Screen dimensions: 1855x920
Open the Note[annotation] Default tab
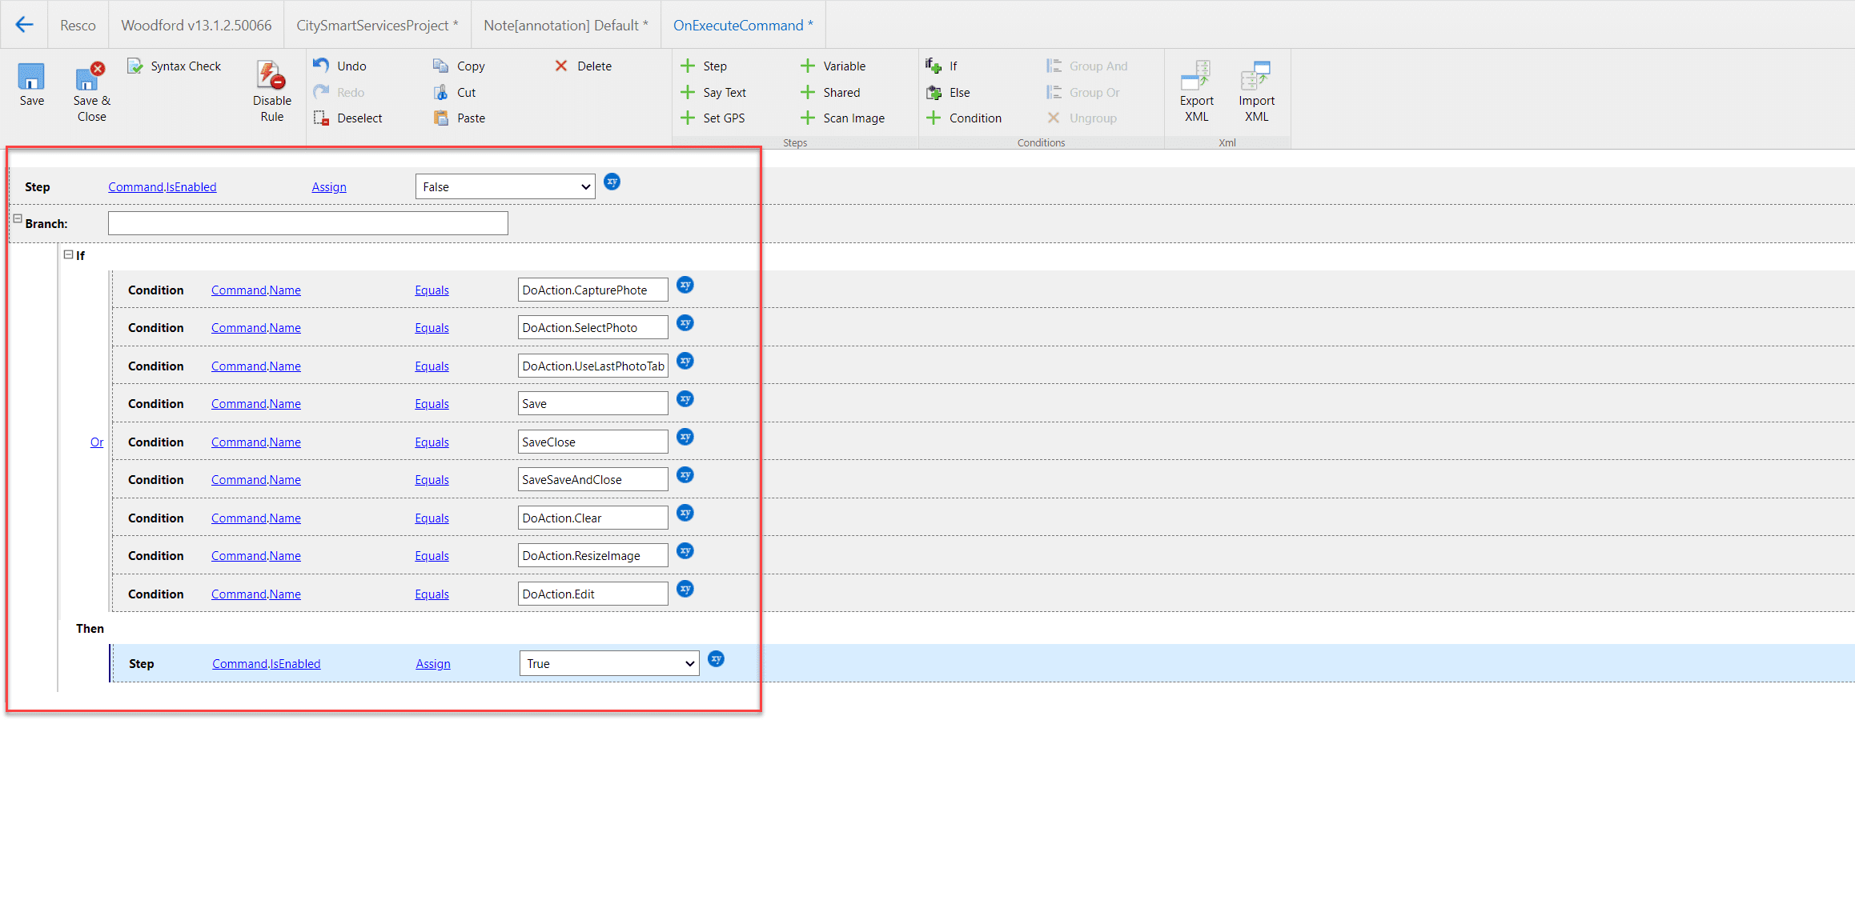(566, 25)
